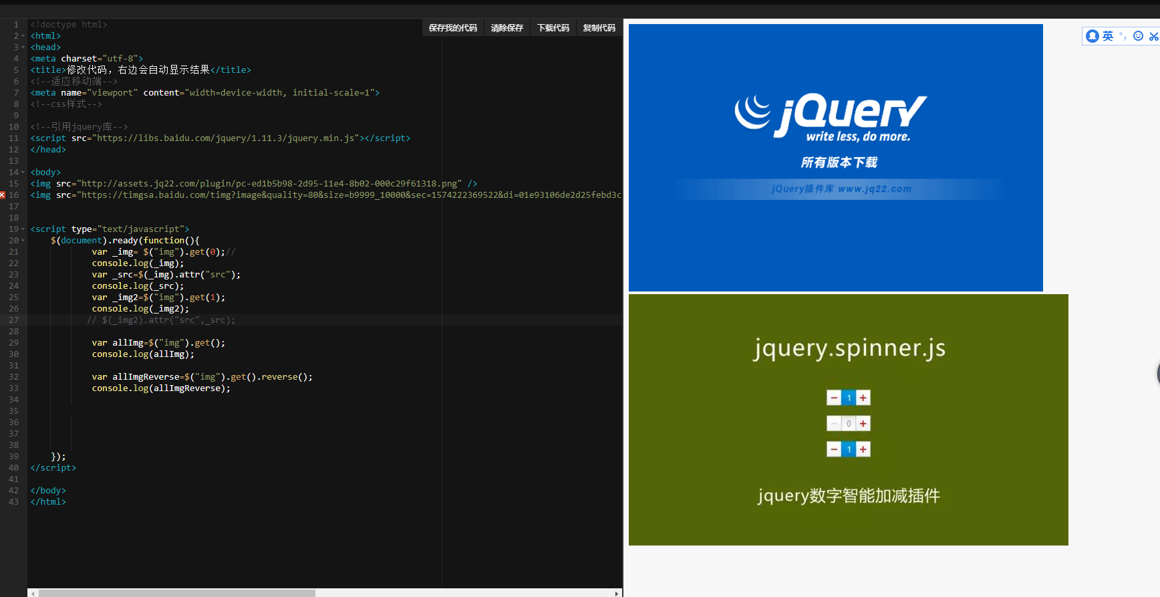The height and width of the screenshot is (597, 1160).
Task: Click the title tag code line
Action: [x=141, y=70]
